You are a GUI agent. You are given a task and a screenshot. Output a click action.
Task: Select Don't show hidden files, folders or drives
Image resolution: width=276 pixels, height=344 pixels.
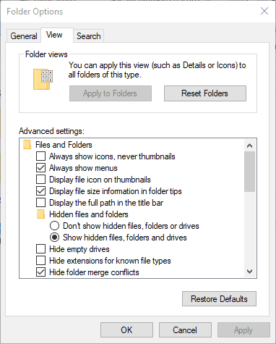click(x=54, y=226)
